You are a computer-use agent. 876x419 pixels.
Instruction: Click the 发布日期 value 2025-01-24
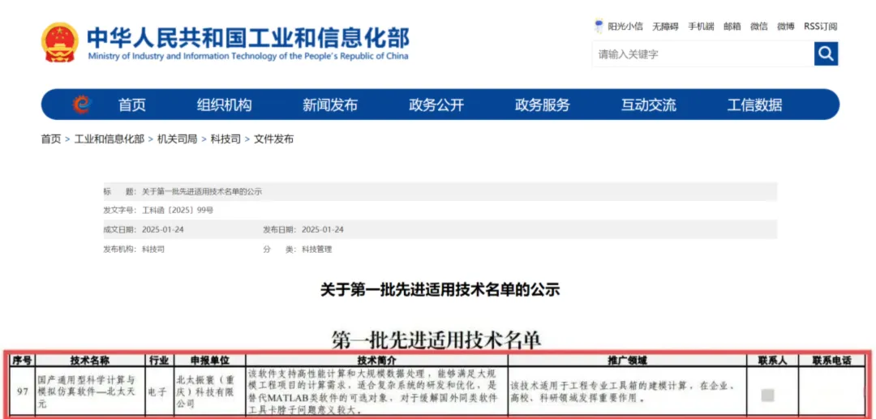tap(322, 230)
